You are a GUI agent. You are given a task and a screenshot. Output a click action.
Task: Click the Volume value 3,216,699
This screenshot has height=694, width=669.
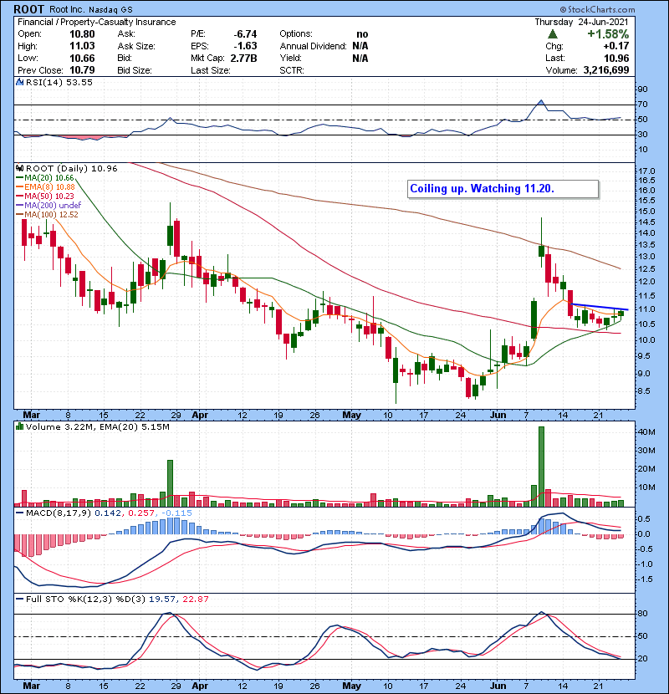[x=606, y=70]
